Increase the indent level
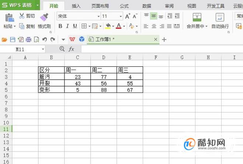The height and width of the screenshot is (164, 243). (177, 16)
